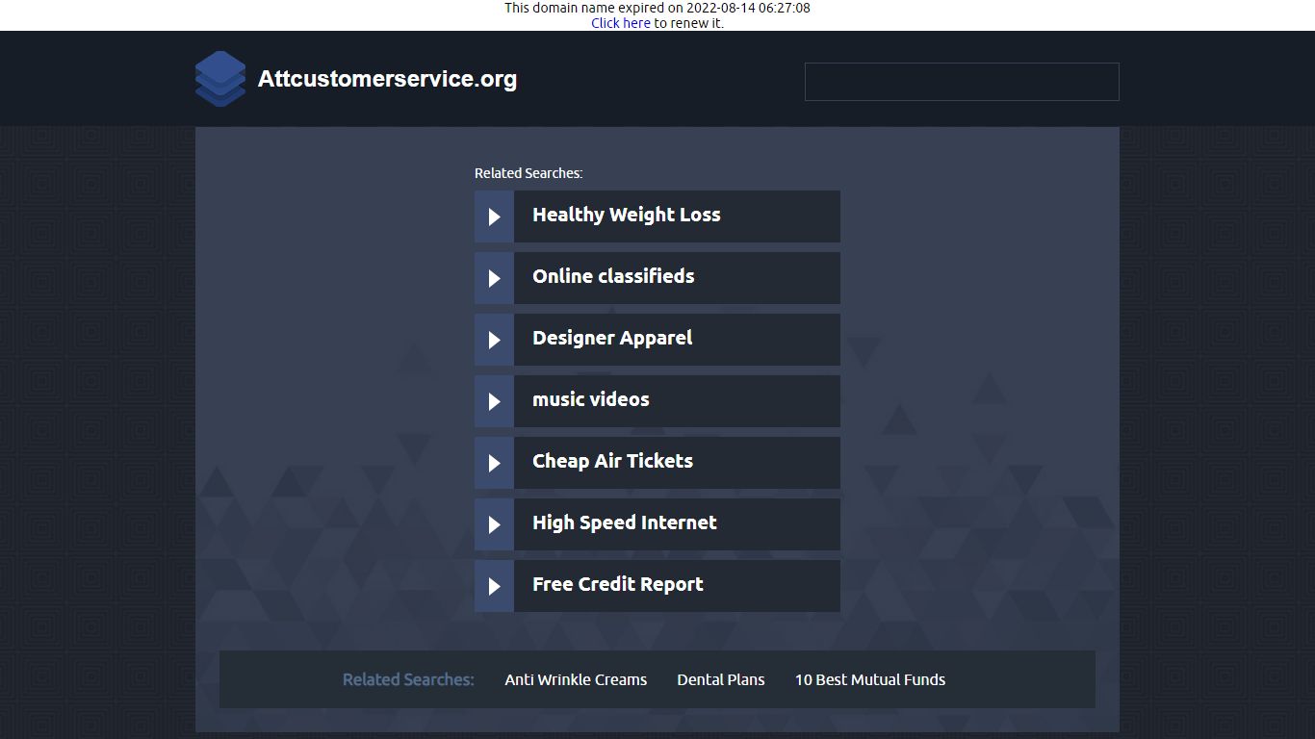1315x739 pixels.
Task: Follow the Dental Plans link
Action: [x=721, y=679]
